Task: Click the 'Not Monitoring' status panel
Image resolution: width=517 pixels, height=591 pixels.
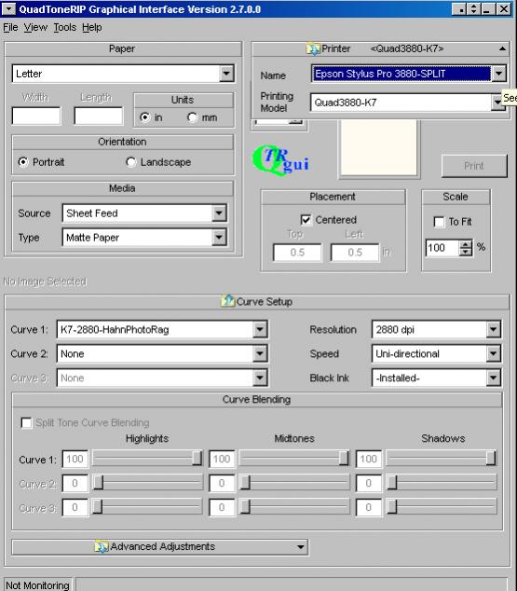Action: 37,584
